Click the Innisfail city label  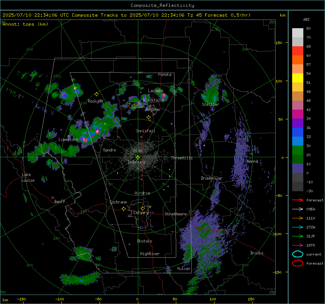[x=146, y=131]
